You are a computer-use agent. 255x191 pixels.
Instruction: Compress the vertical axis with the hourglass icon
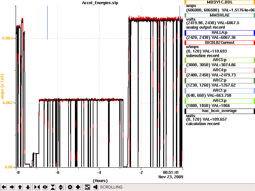(x=53, y=187)
